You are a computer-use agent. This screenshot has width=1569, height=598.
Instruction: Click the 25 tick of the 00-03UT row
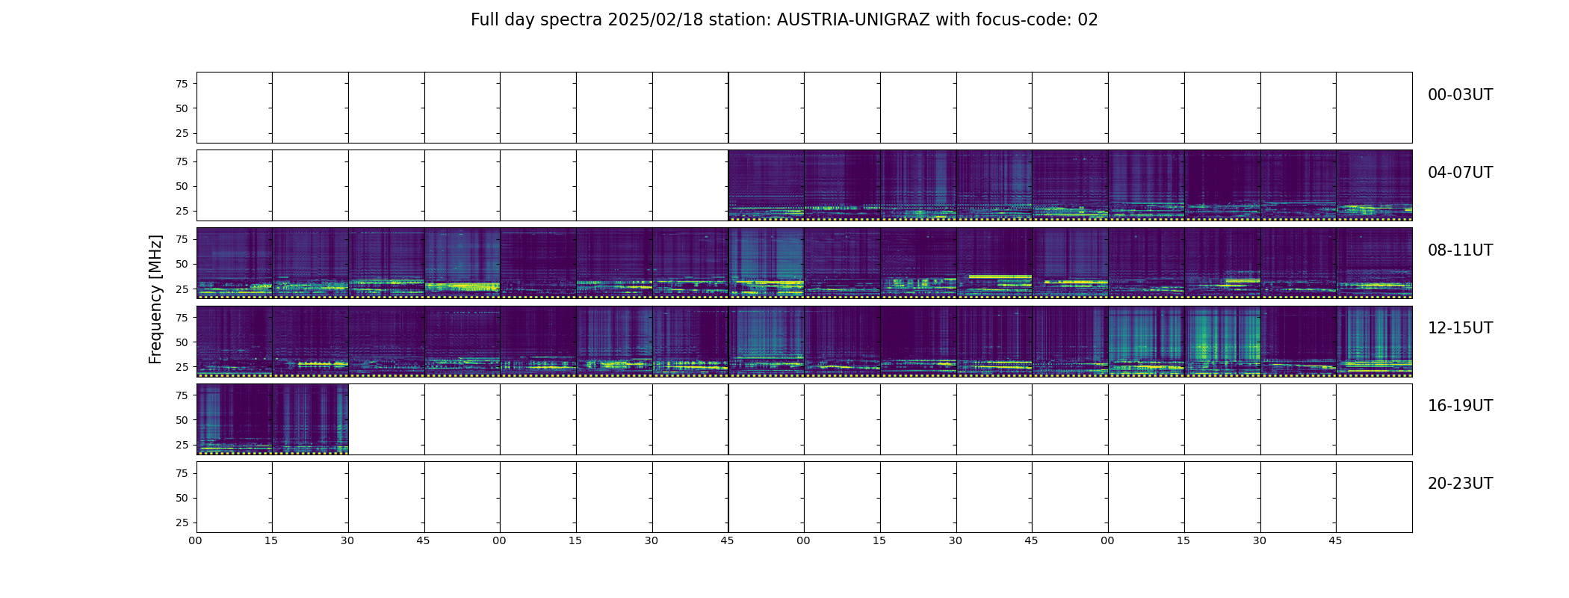182,133
